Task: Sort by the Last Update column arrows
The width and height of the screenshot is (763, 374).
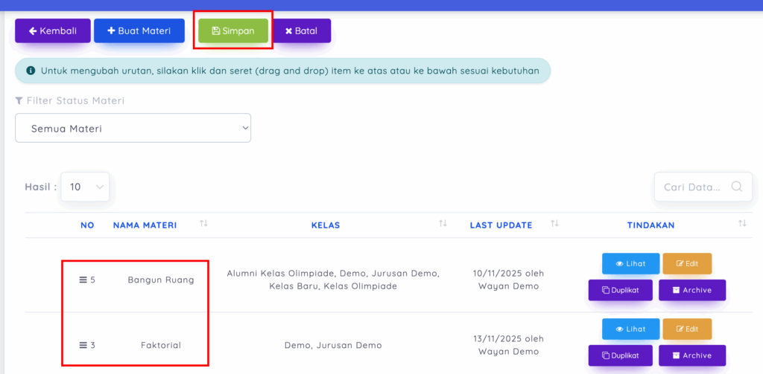Action: [x=554, y=224]
